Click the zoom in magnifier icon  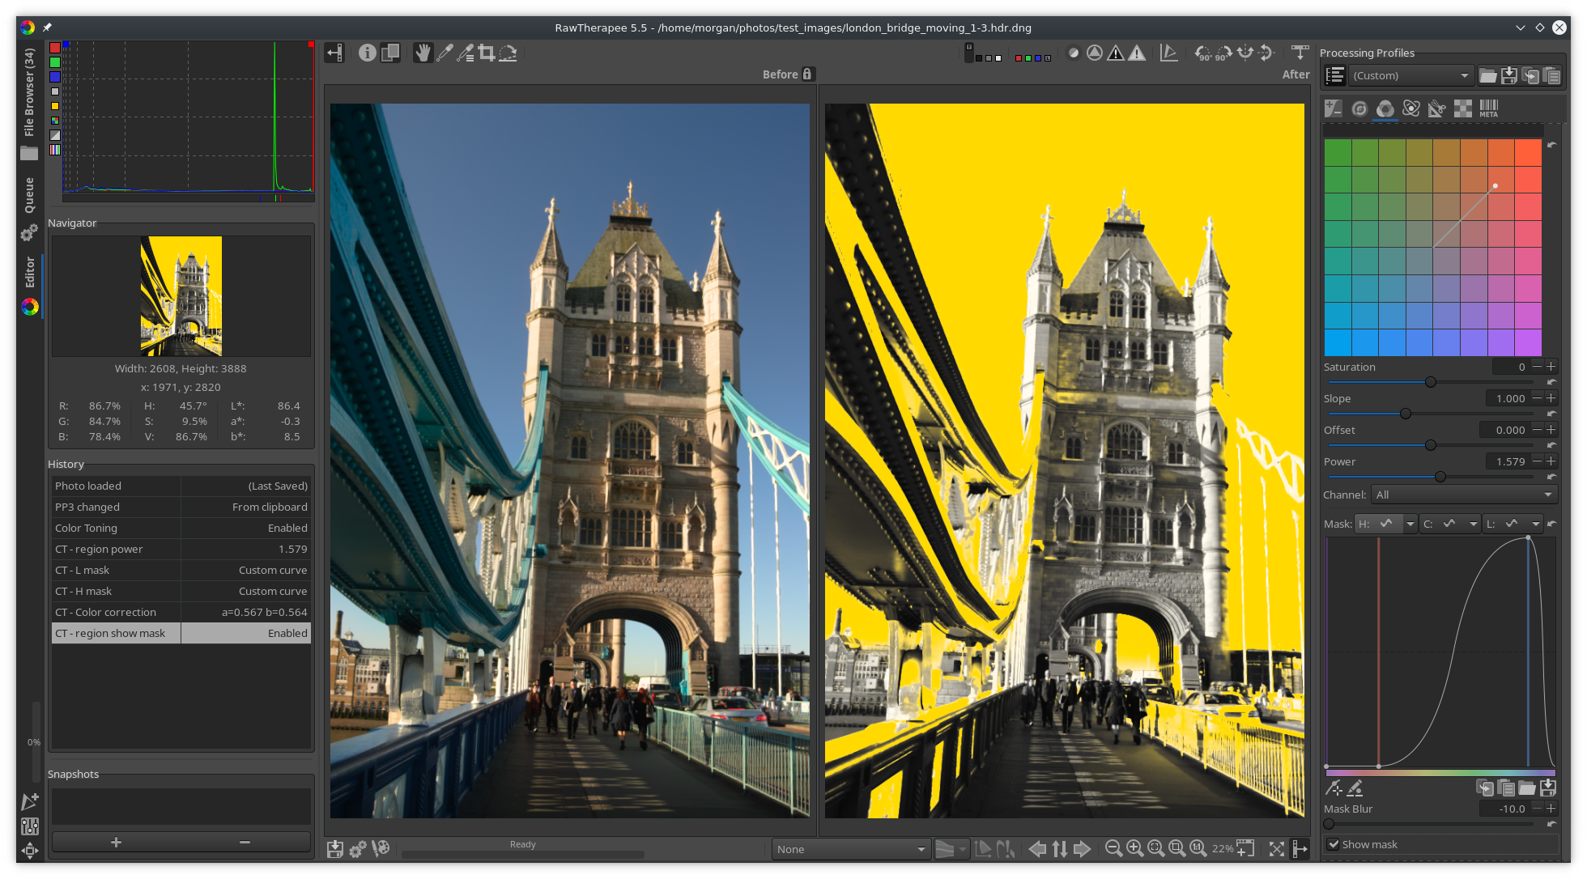pyautogui.click(x=1135, y=848)
